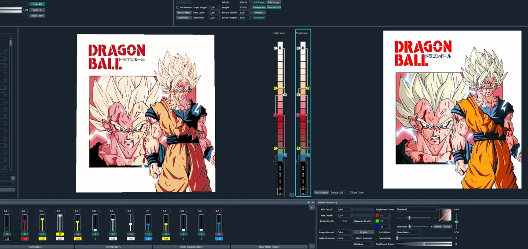
Task: Click the Actual Depth value 2.16
Action: click(345, 221)
